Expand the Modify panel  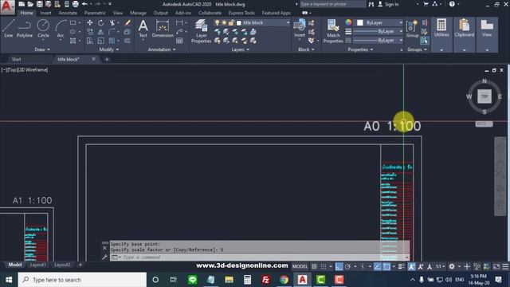(x=109, y=49)
